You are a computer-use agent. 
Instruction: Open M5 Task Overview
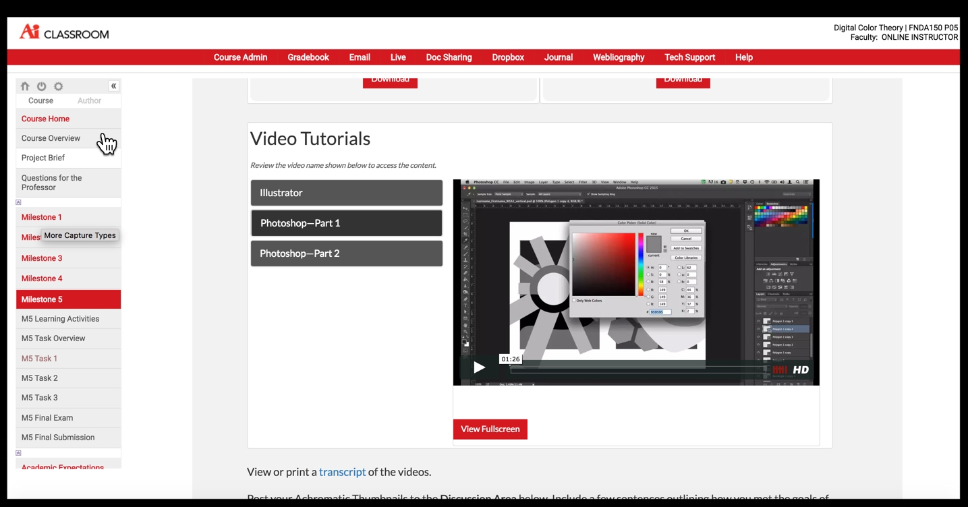click(x=68, y=338)
